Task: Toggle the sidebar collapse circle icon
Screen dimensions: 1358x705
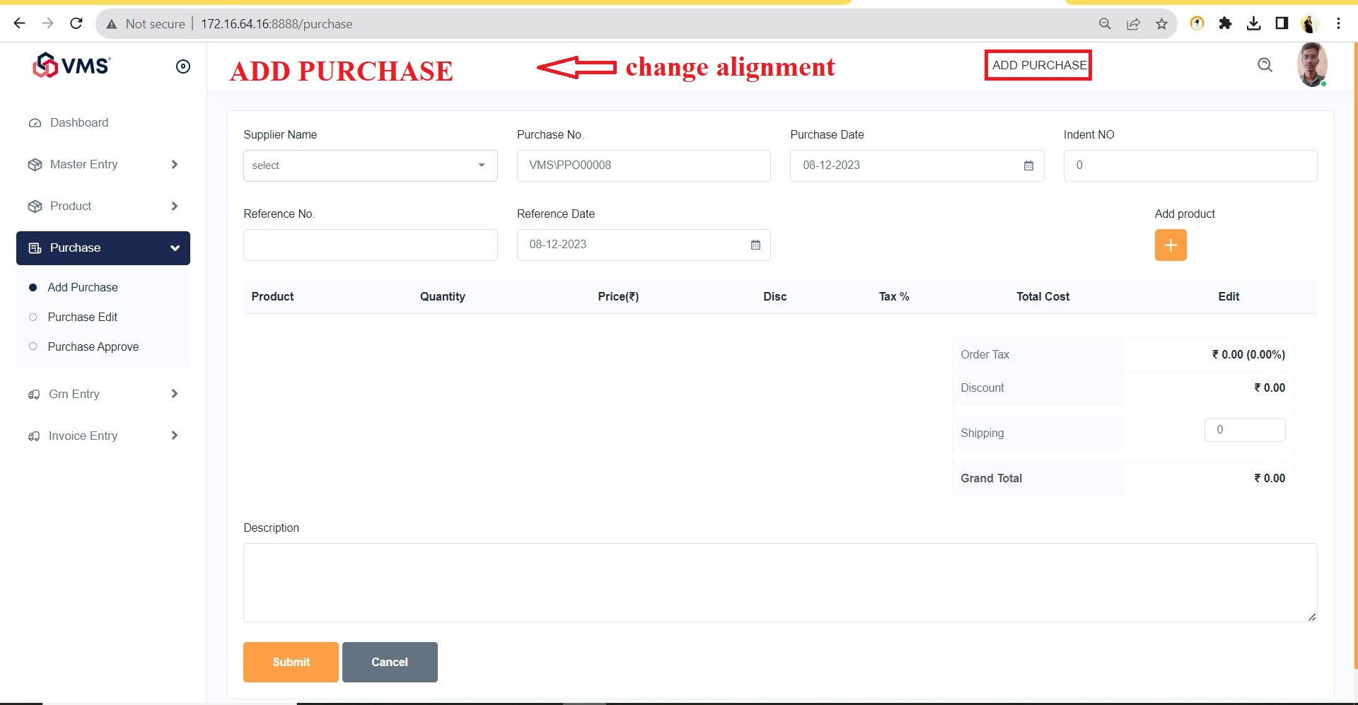Action: tap(183, 66)
